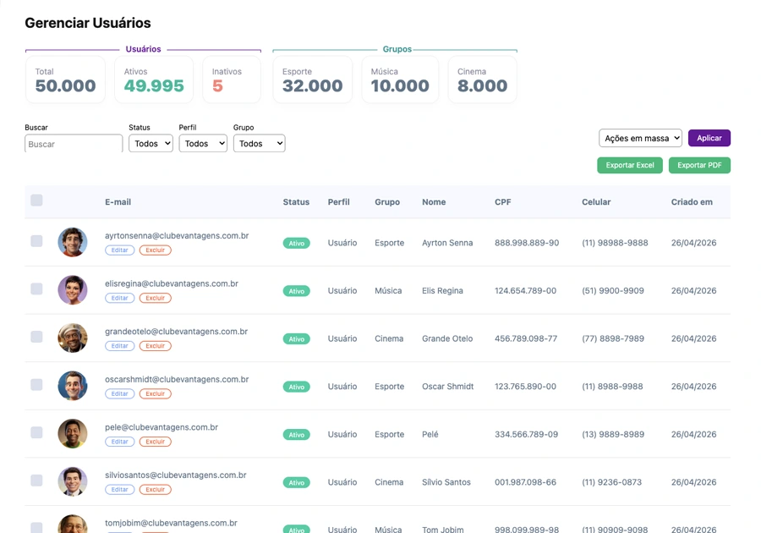Open the Perfil filter dropdown
Image resolution: width=761 pixels, height=533 pixels.
click(x=203, y=143)
